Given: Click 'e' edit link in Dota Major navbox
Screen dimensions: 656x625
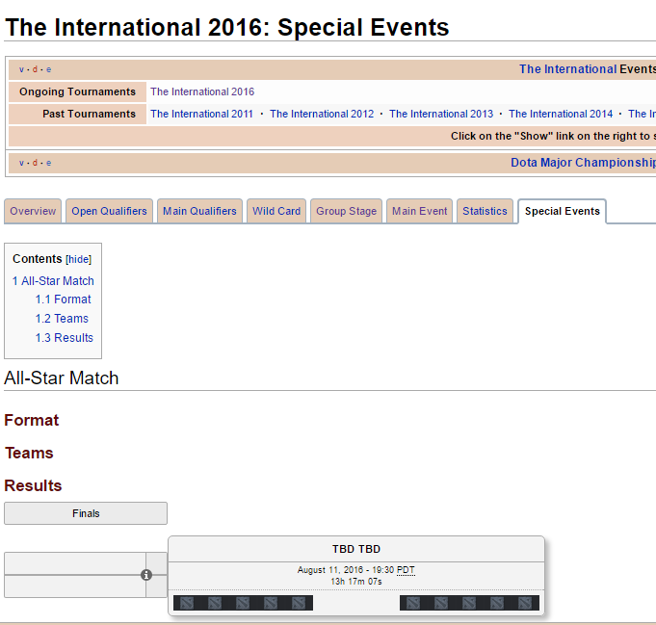Looking at the screenshot, I should click(x=48, y=163).
